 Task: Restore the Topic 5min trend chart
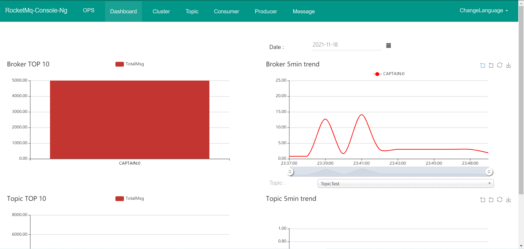[x=500, y=200]
